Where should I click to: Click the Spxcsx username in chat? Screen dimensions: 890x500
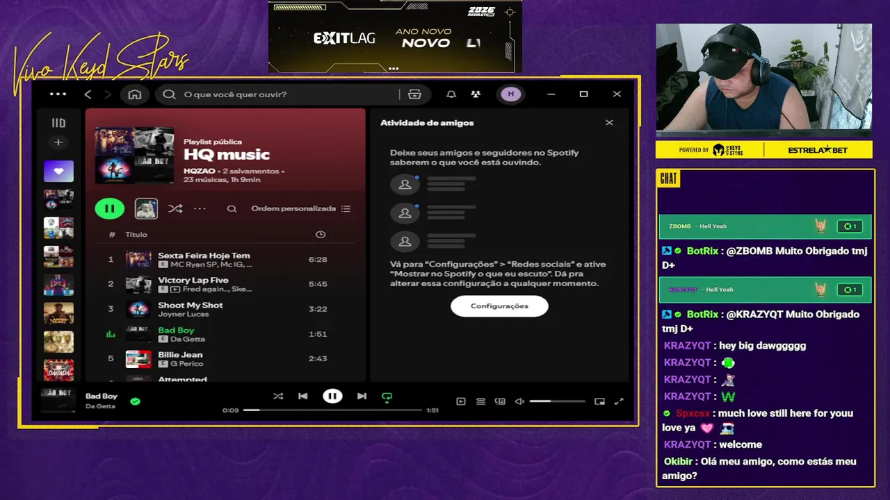[693, 413]
